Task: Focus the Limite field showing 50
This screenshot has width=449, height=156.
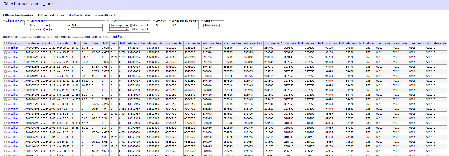Action: pyautogui.click(x=160, y=26)
